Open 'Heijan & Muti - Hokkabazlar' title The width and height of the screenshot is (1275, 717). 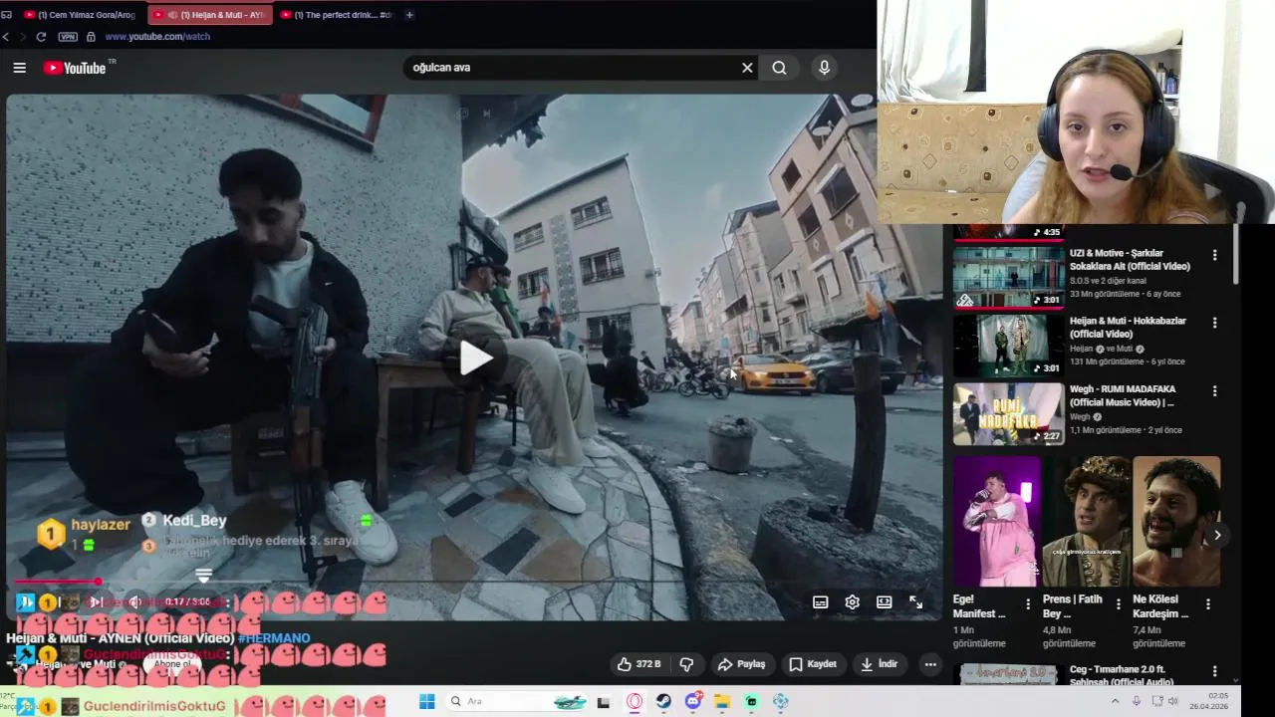click(x=1128, y=328)
